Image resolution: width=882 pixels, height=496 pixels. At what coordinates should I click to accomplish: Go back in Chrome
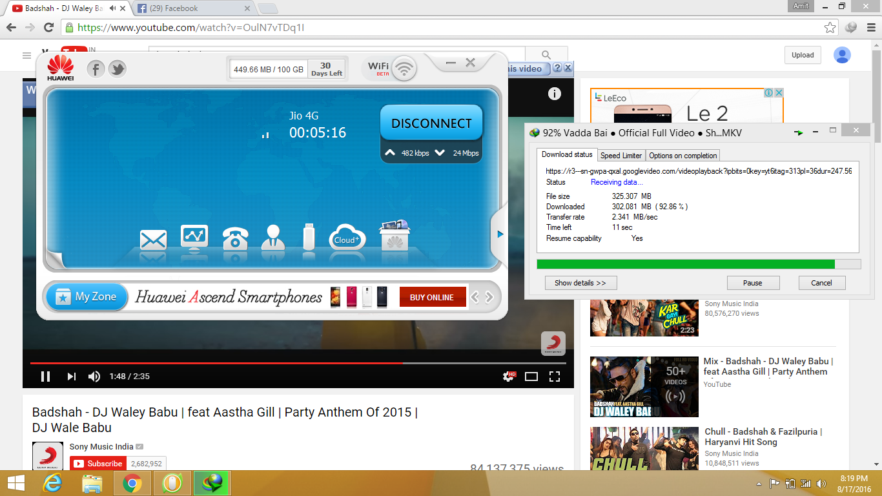(x=12, y=28)
